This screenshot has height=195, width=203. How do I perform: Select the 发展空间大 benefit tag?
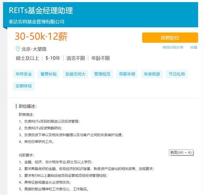click(76, 74)
